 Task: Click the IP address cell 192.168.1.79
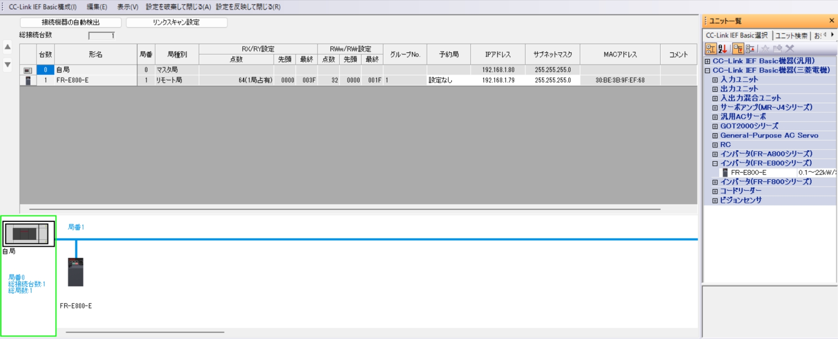pyautogui.click(x=498, y=80)
